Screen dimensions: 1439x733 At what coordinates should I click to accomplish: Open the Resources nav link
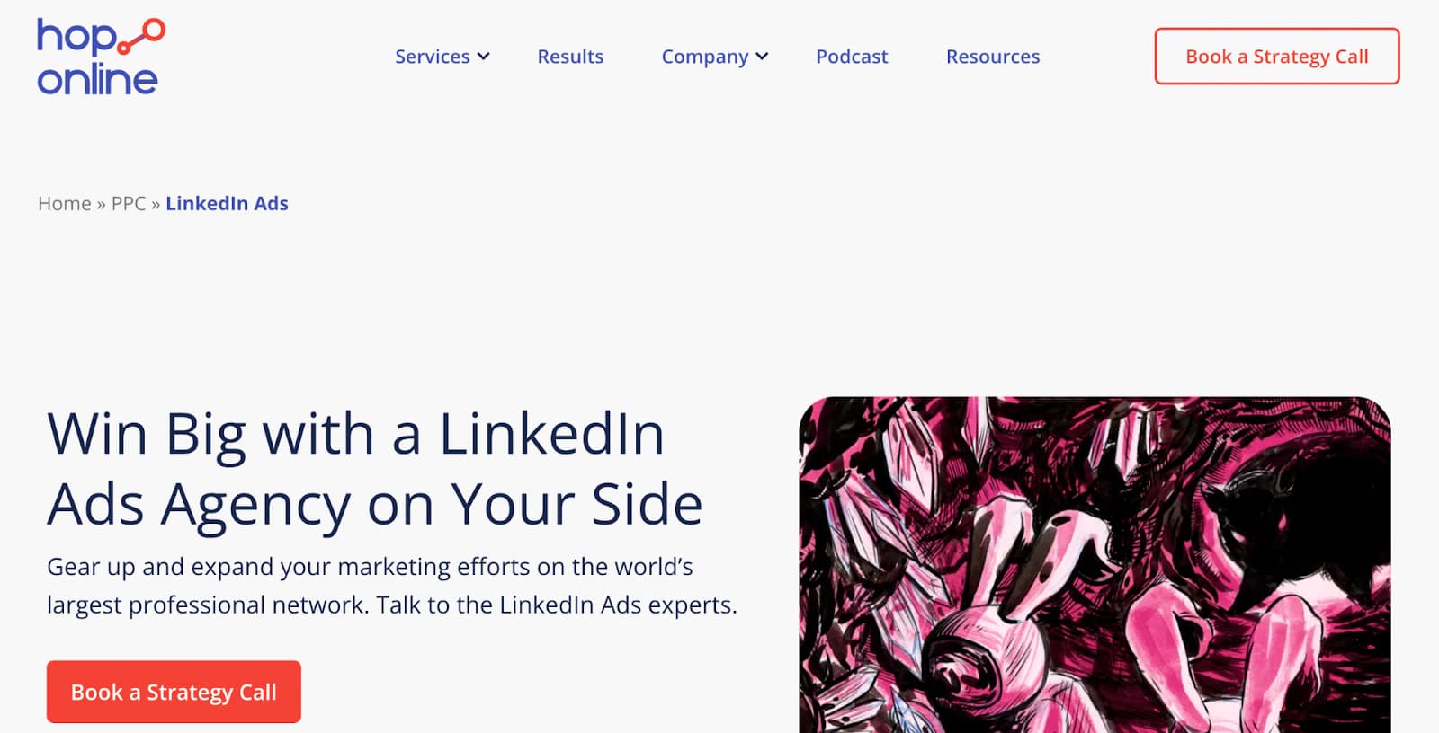click(x=993, y=57)
